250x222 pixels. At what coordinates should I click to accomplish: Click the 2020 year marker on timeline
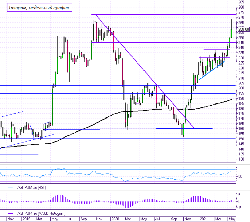115,219
